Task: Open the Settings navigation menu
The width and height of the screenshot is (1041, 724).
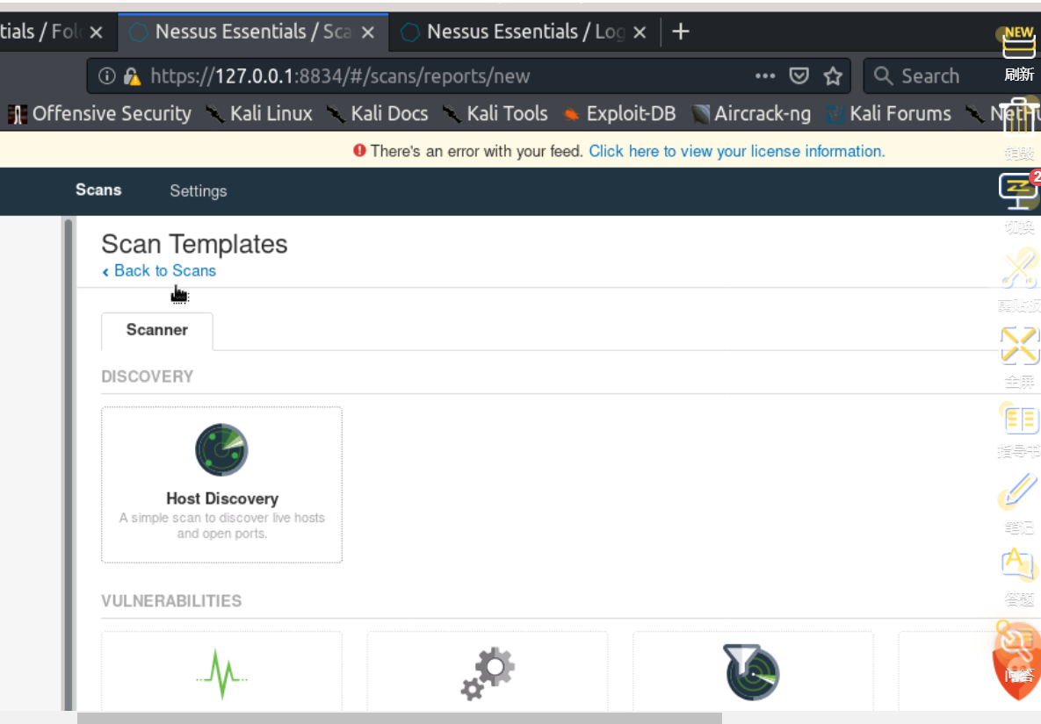Action: 198,191
